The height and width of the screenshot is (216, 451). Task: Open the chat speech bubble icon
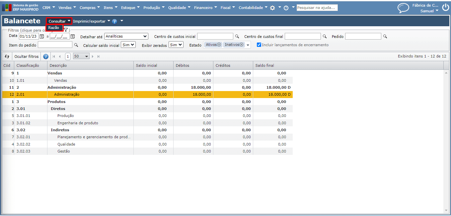coord(403,8)
